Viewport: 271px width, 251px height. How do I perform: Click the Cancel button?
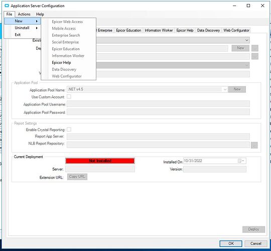pos(256,243)
